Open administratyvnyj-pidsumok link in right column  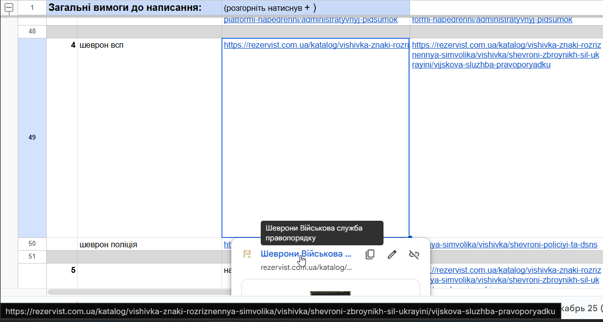(492, 20)
